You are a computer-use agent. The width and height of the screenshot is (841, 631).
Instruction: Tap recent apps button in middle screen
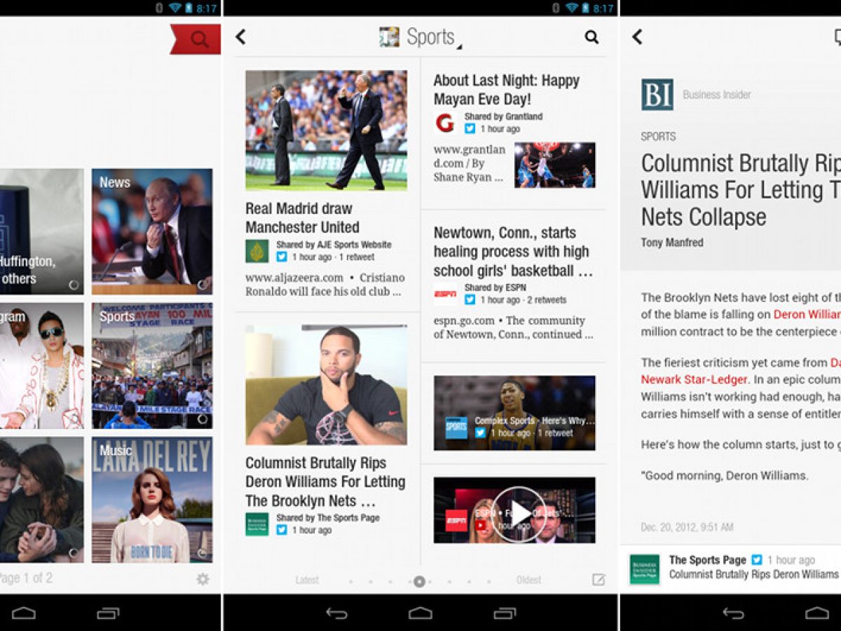click(505, 613)
